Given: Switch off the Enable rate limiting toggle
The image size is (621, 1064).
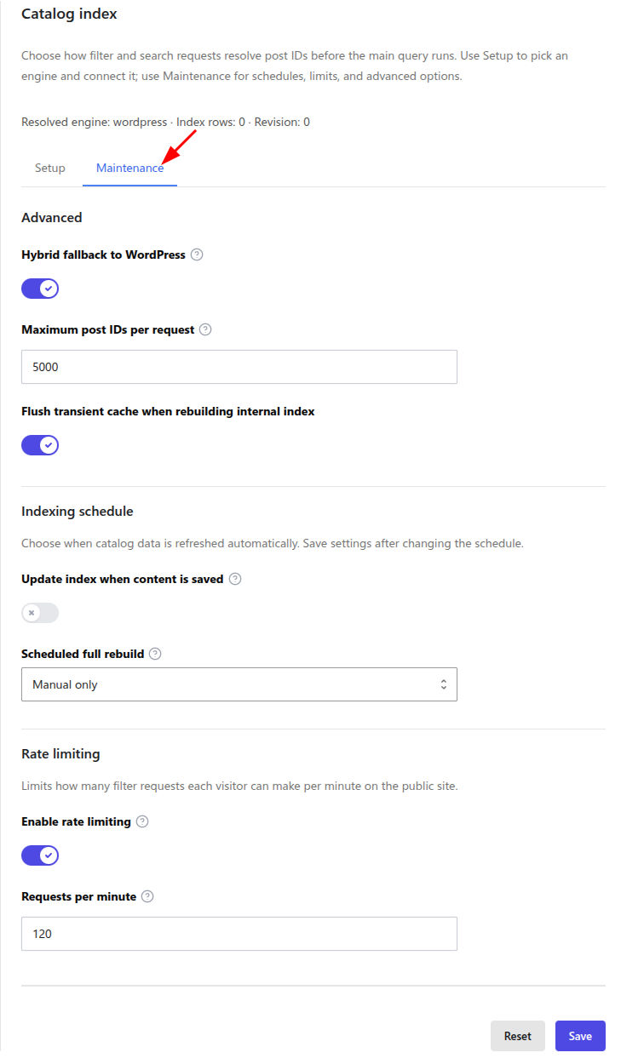Looking at the screenshot, I should (x=40, y=855).
